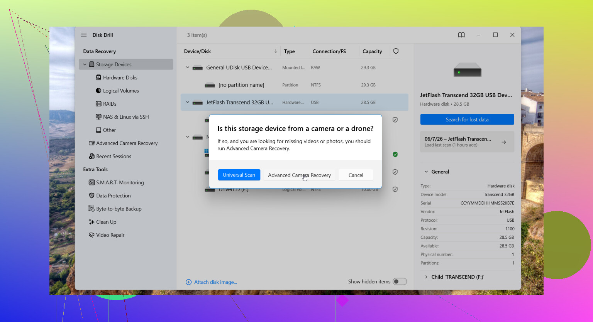Click the plus icon beside Attach disk image
This screenshot has height=322, width=593.
click(189, 282)
